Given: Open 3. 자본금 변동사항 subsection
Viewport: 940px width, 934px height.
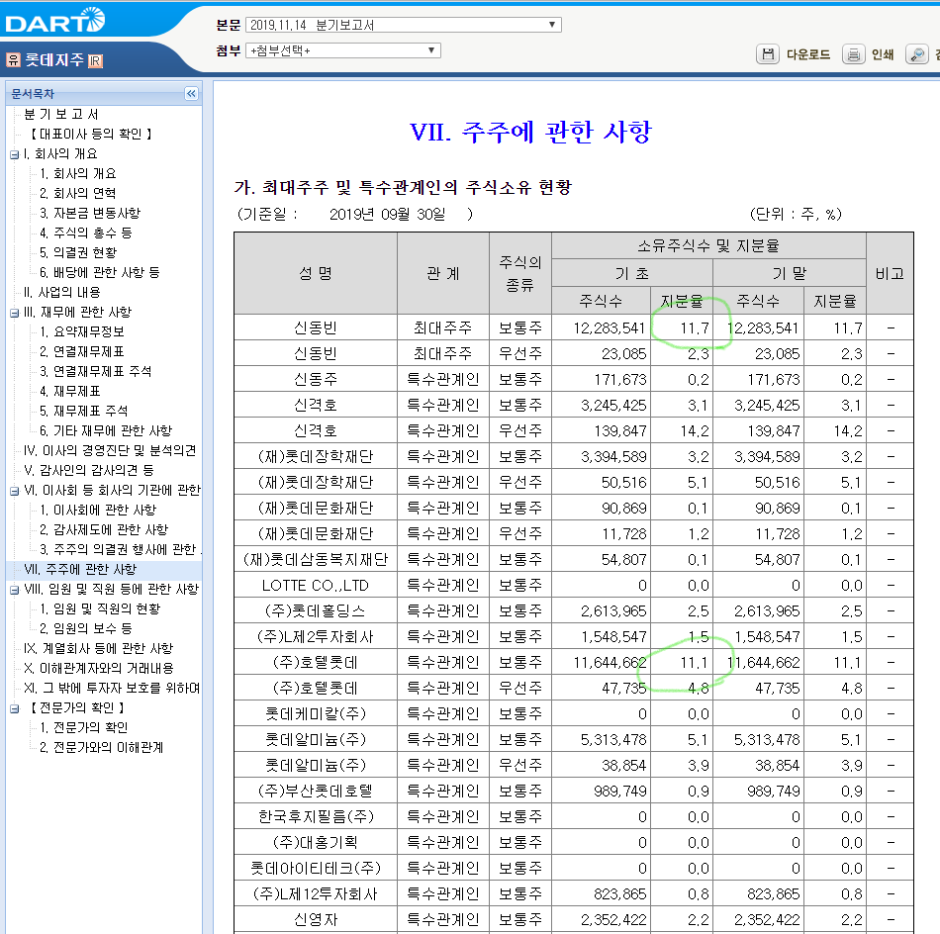Looking at the screenshot, I should (90, 213).
